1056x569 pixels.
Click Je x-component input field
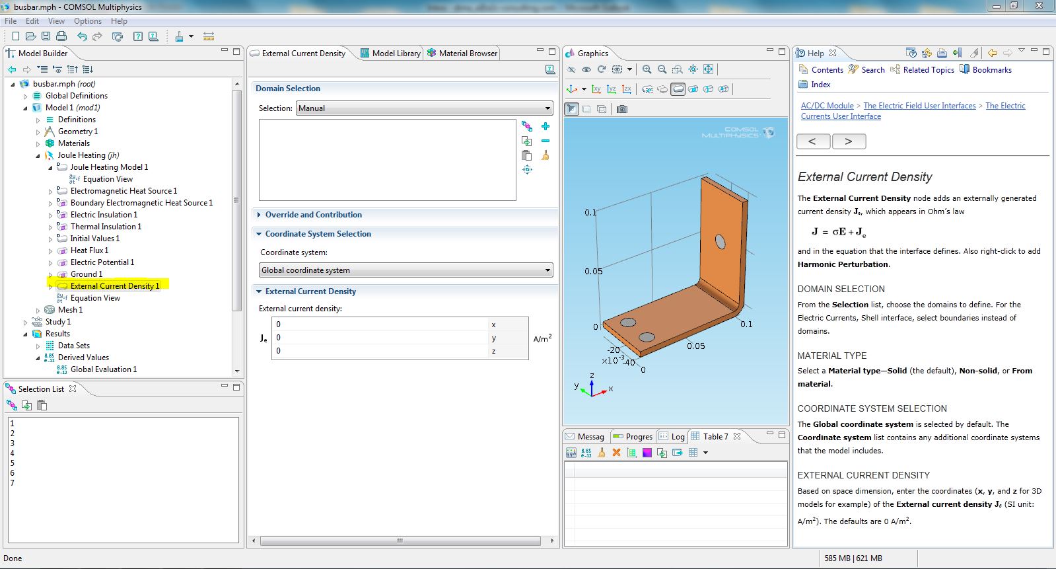(380, 324)
